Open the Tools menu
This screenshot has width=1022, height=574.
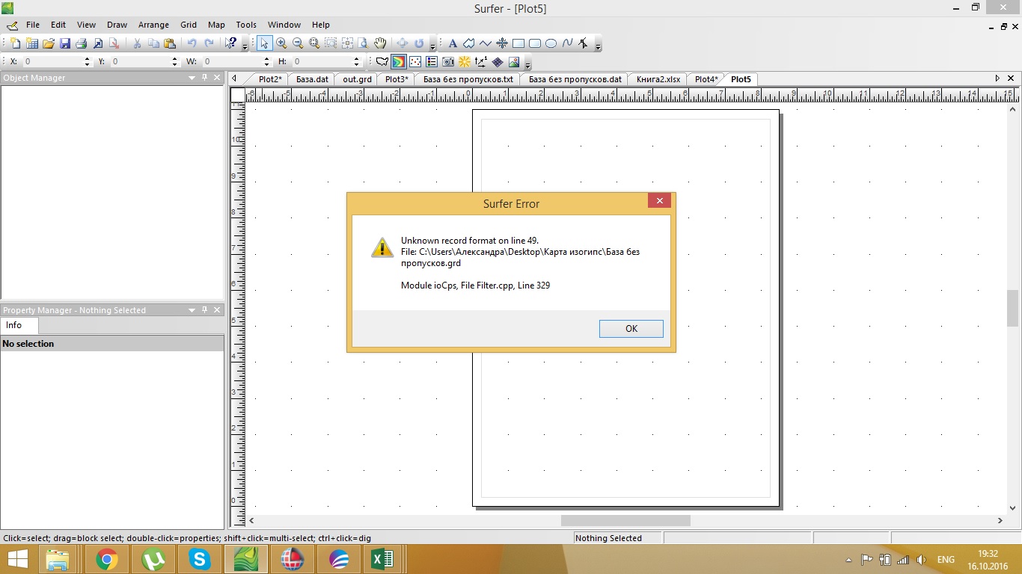(x=246, y=25)
